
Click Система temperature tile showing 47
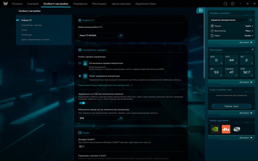click(231, 72)
